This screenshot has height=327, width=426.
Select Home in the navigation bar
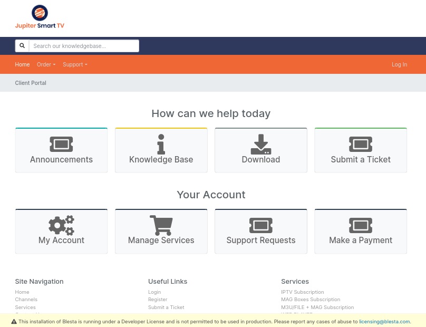tap(22, 64)
